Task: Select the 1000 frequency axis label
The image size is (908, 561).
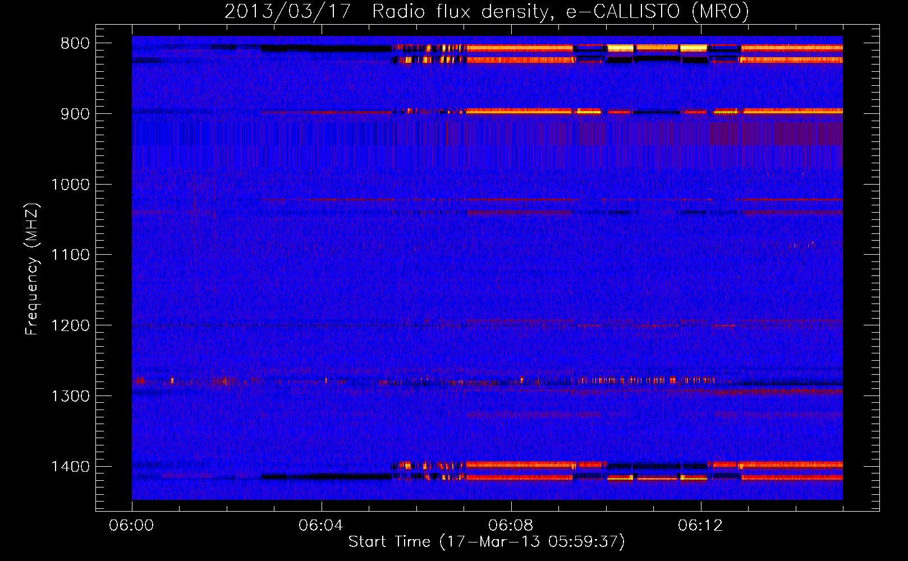Action: pos(70,185)
